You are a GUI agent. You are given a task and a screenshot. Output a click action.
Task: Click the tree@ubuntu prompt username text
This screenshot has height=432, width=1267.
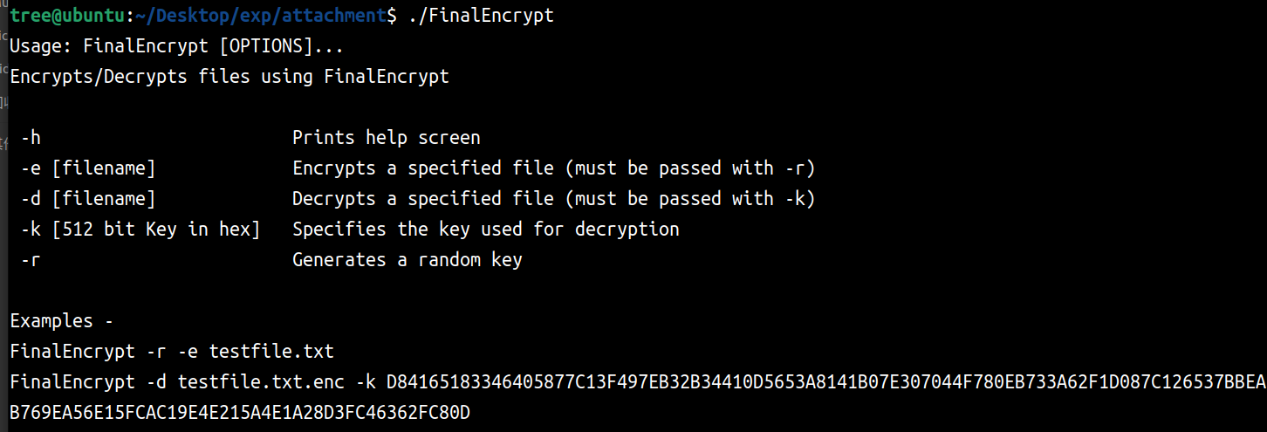(x=69, y=16)
